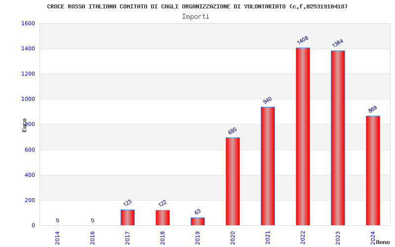This screenshot has width=395, height=247.
Task: Click the zero value above 2016
Action: coord(92,220)
